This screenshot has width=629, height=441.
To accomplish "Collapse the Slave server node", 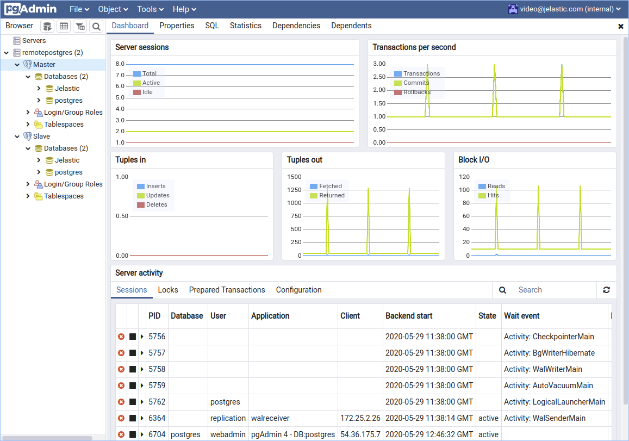I will click(x=17, y=136).
